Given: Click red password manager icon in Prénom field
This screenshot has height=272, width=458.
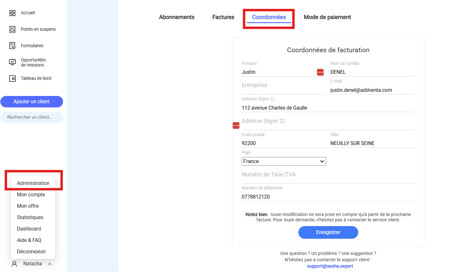Looking at the screenshot, I should click(x=320, y=72).
